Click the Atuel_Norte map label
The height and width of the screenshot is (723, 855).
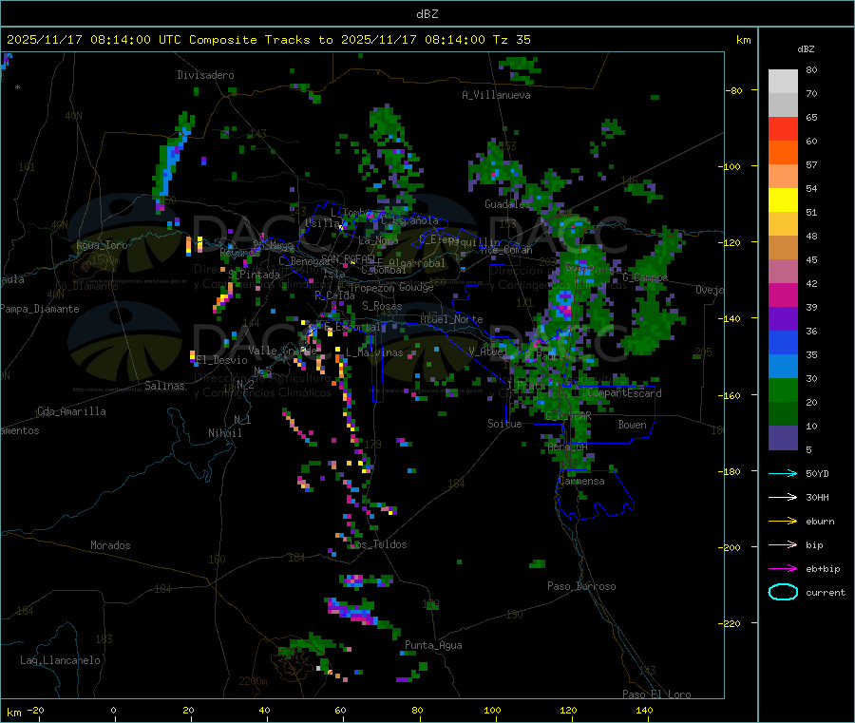[x=451, y=319]
